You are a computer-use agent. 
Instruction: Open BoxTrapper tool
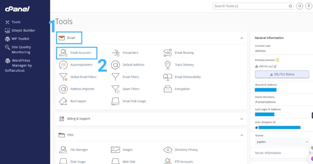point(78,101)
